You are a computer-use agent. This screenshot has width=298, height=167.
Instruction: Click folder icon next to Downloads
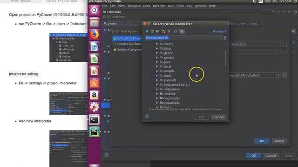[161, 103]
